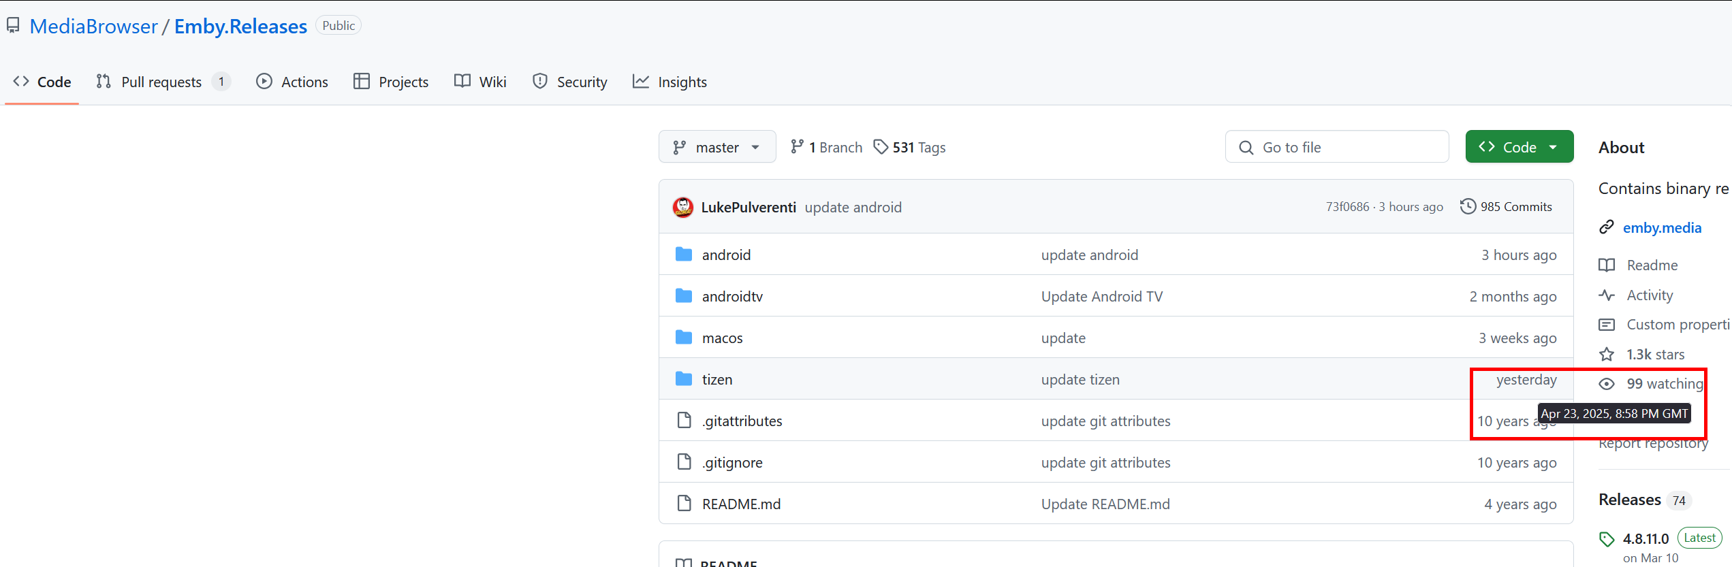Click the Go to file search field
Viewport: 1732px width, 567px height.
point(1336,147)
